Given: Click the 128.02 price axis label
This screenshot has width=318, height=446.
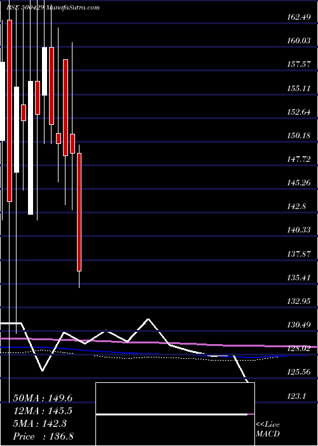Looking at the screenshot, I should pyautogui.click(x=298, y=348).
